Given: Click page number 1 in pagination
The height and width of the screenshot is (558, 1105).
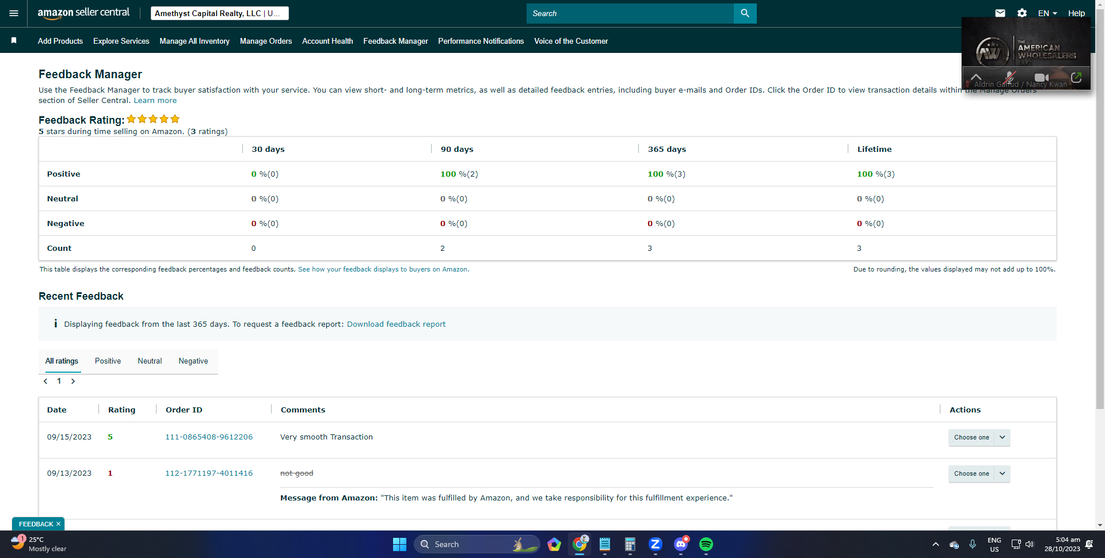Looking at the screenshot, I should pyautogui.click(x=59, y=381).
